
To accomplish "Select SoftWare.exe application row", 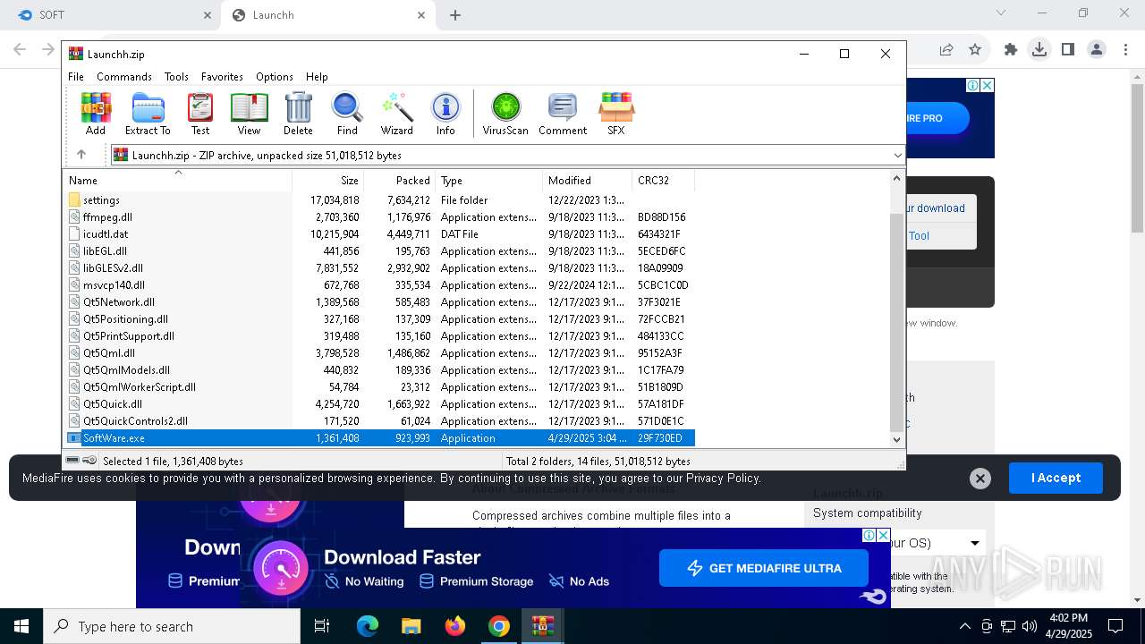I will click(380, 438).
